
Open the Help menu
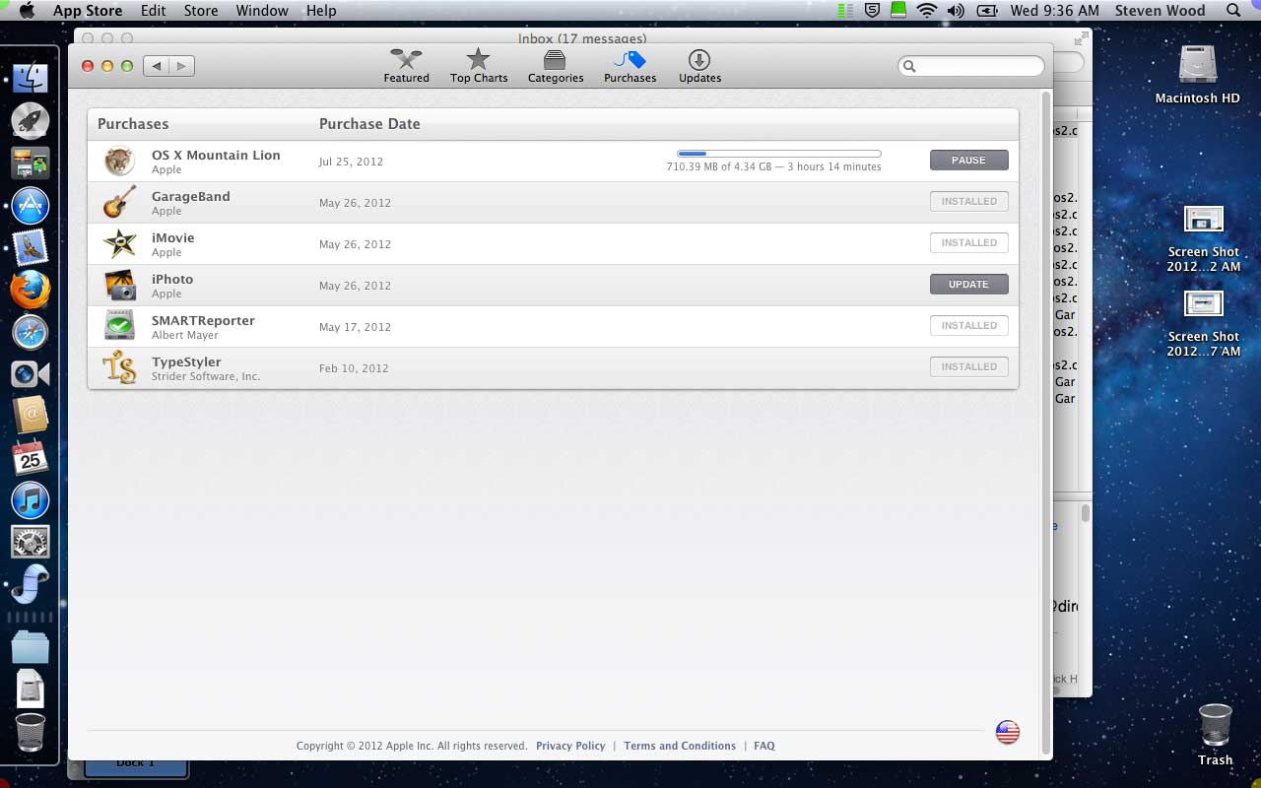[321, 11]
